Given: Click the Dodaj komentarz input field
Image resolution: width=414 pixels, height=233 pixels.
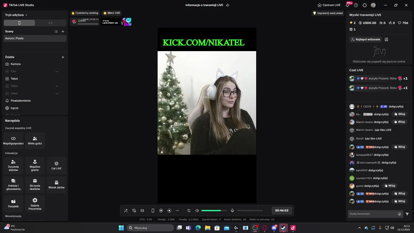Looking at the screenshot, I should [372, 214].
